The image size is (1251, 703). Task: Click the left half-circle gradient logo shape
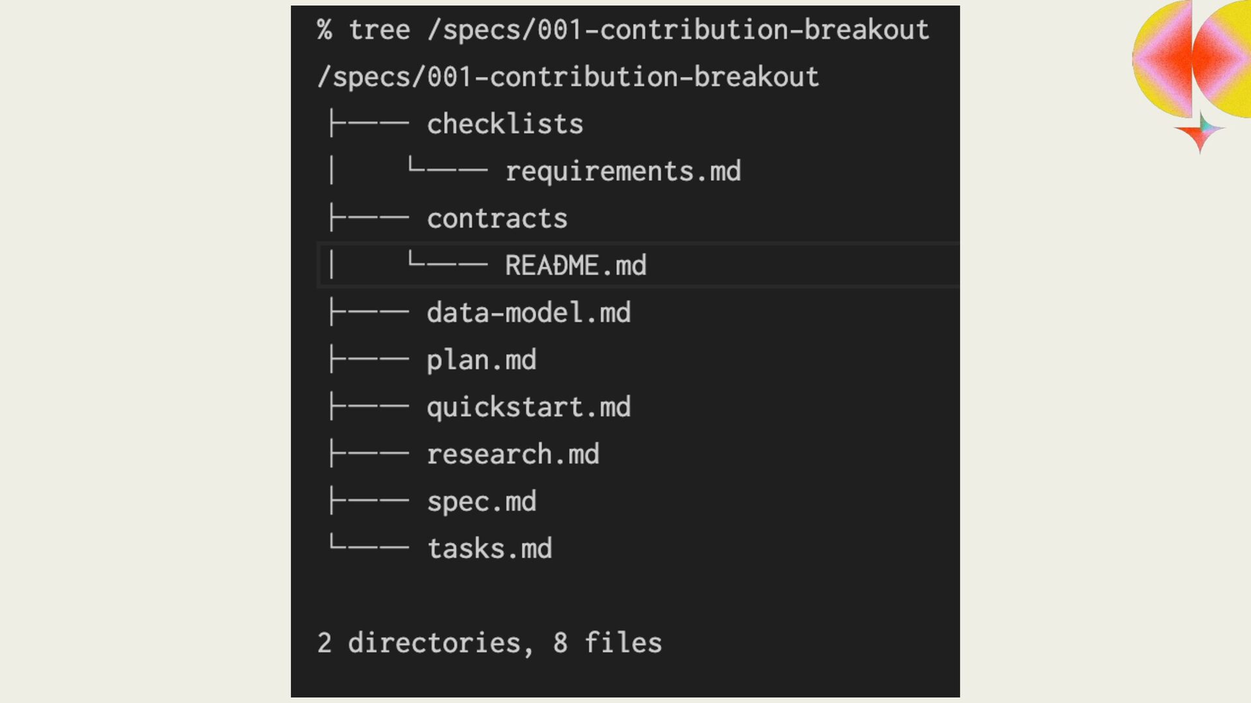(x=1163, y=60)
